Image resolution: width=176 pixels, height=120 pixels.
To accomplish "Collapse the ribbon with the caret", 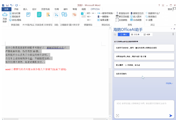I will point(175,25).
